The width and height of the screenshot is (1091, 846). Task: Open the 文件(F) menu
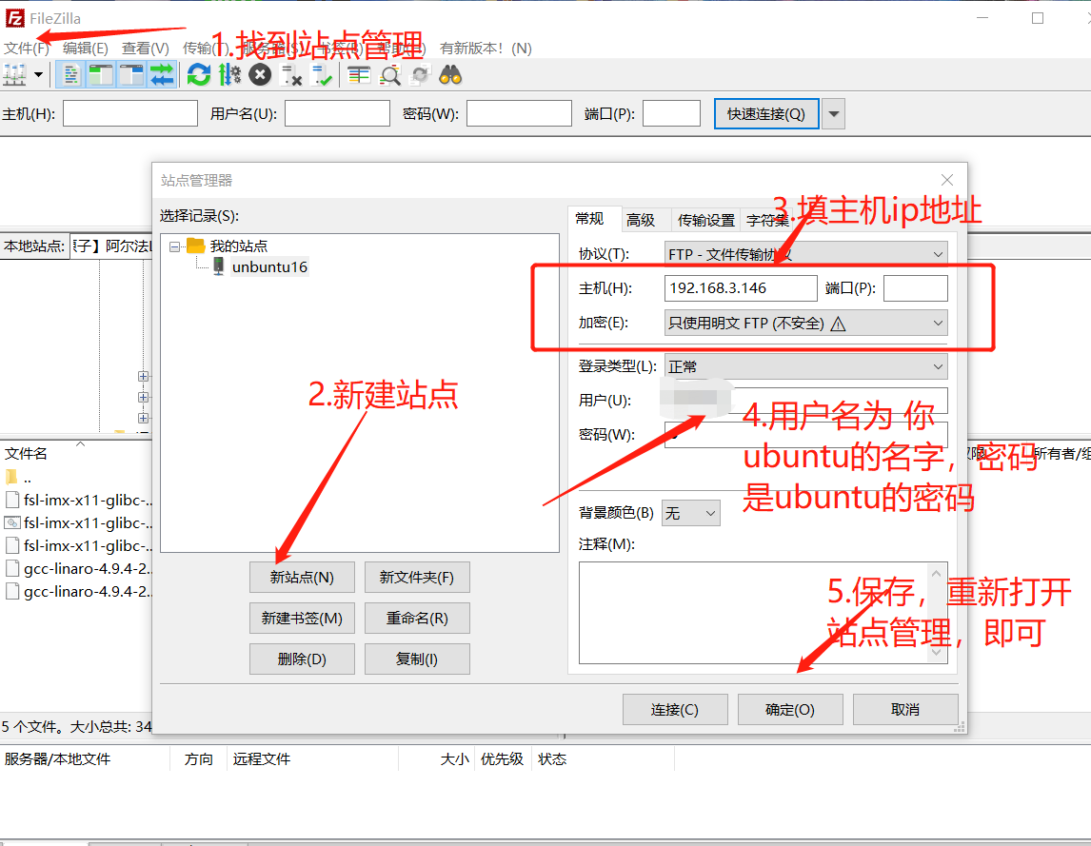click(28, 48)
